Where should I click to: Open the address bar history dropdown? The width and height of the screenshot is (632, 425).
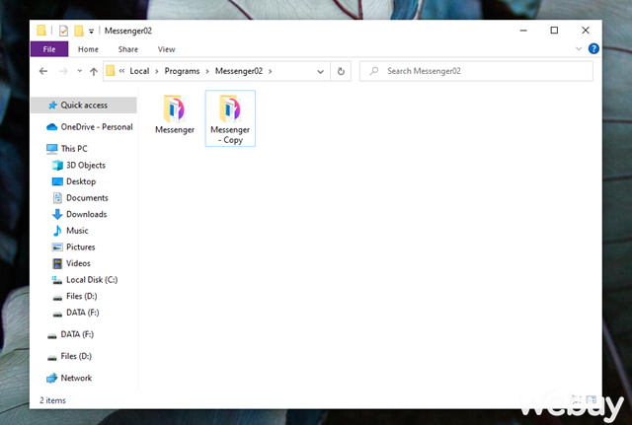pyautogui.click(x=320, y=72)
